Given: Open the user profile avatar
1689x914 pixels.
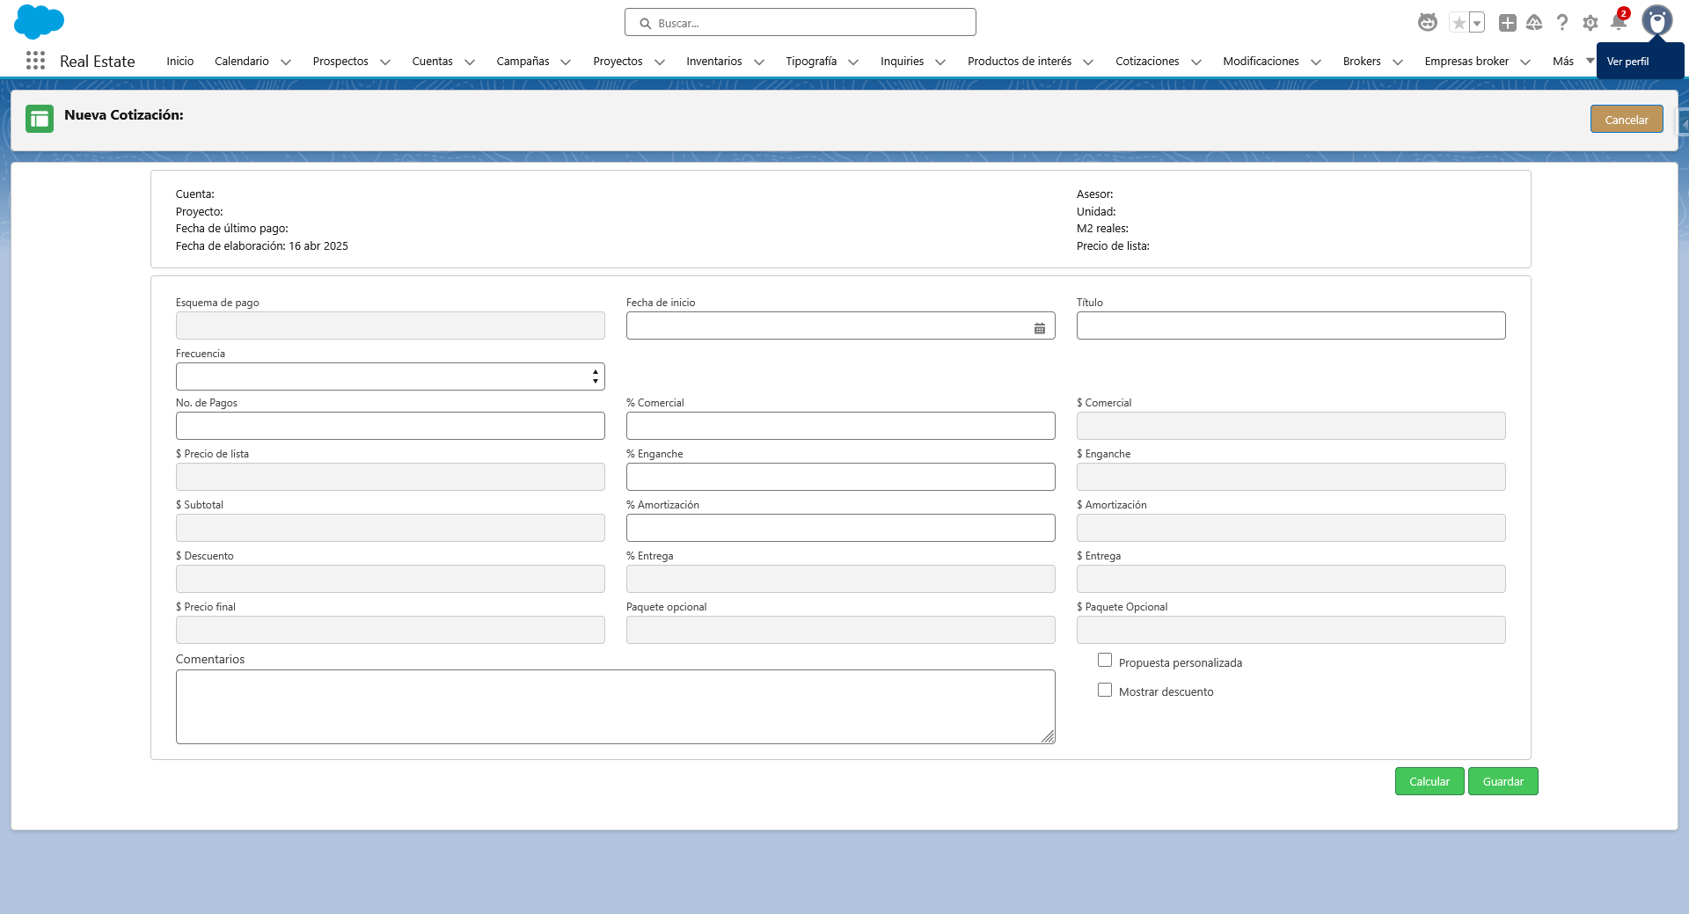Looking at the screenshot, I should [1658, 20].
